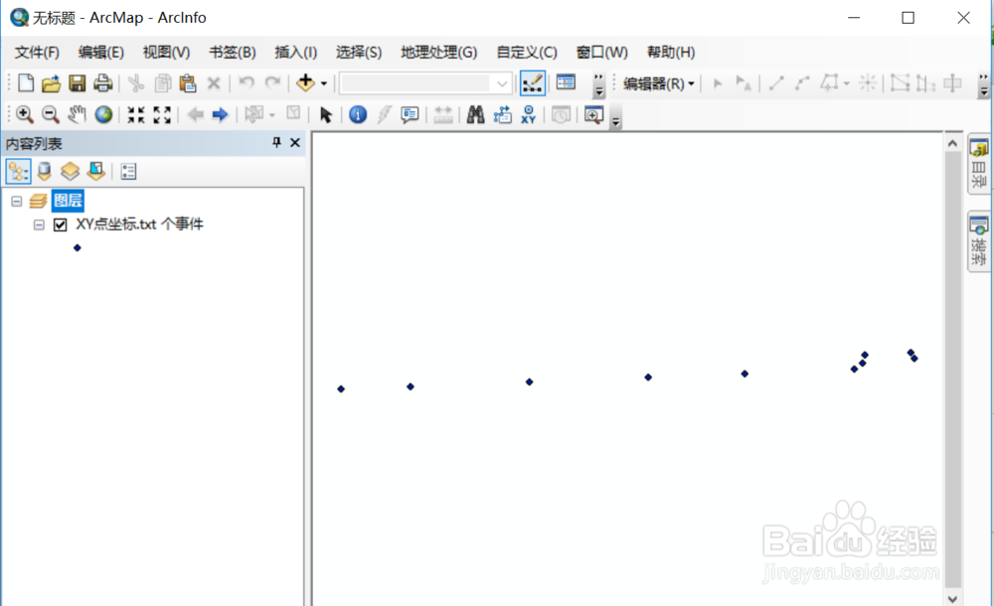994x606 pixels.
Task: Switch Table of Contents to List By Source
Action: click(x=45, y=171)
